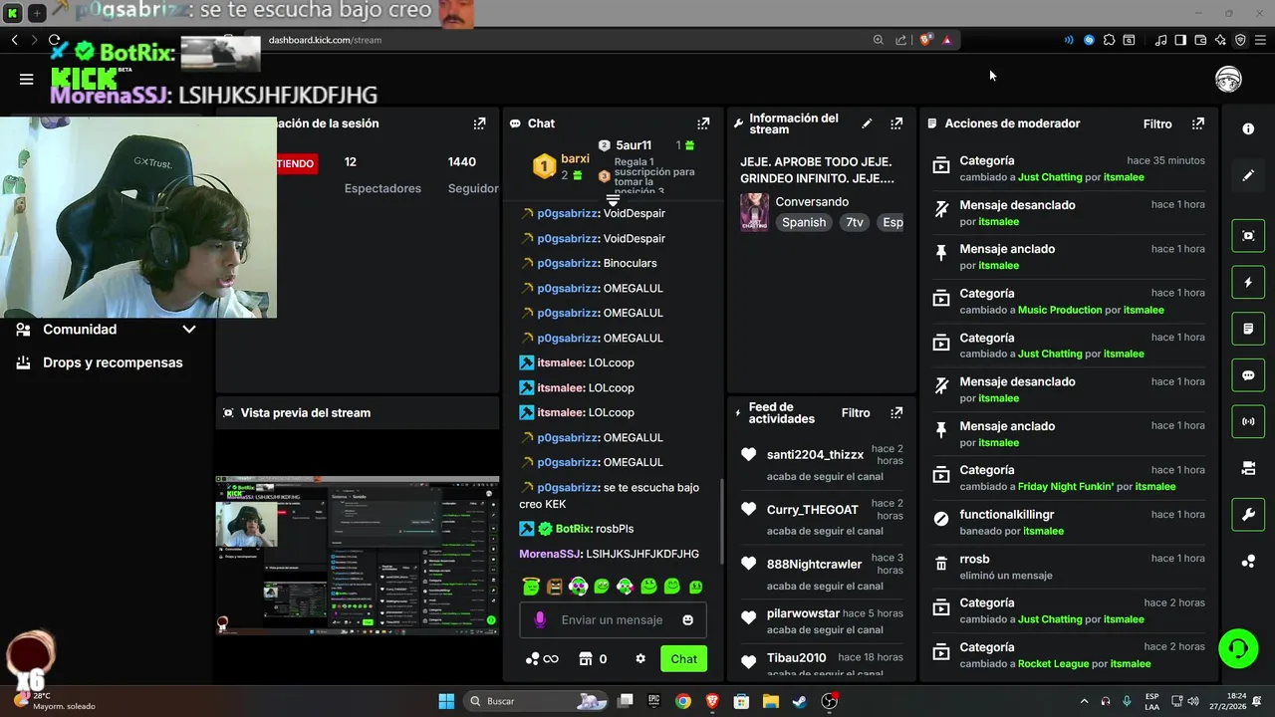Edit stream information with the pencil icon

(867, 123)
